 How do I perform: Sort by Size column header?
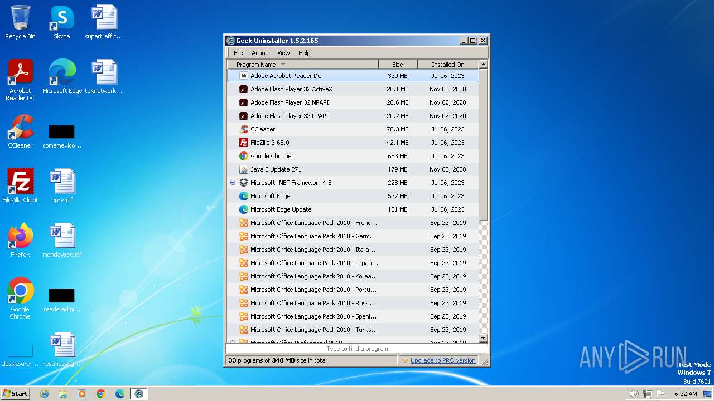[x=398, y=65]
